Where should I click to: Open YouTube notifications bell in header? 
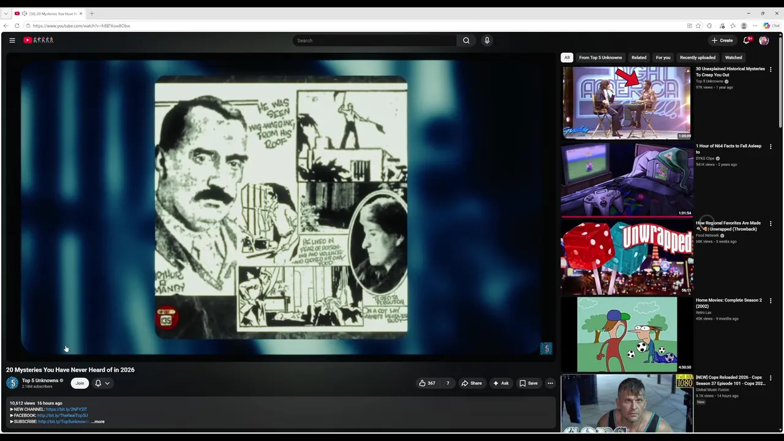click(747, 40)
